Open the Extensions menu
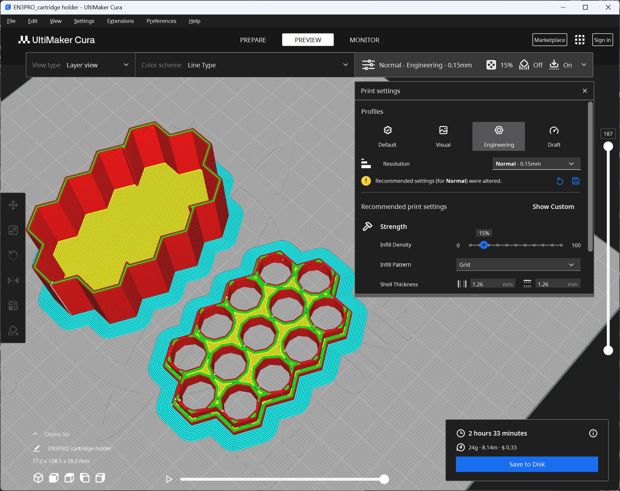Screen dimensions: 620x491 [120, 21]
